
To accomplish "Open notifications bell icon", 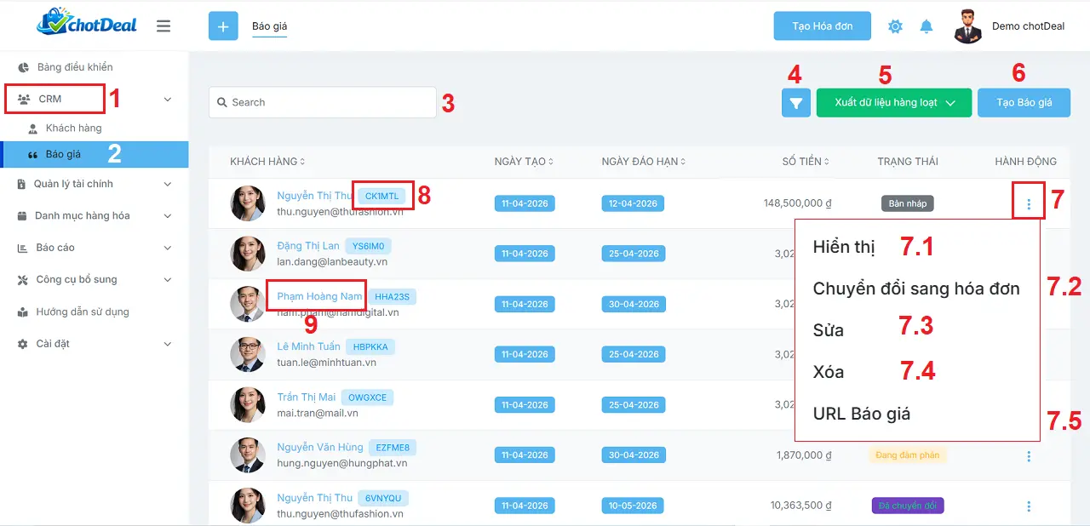I will point(926,26).
